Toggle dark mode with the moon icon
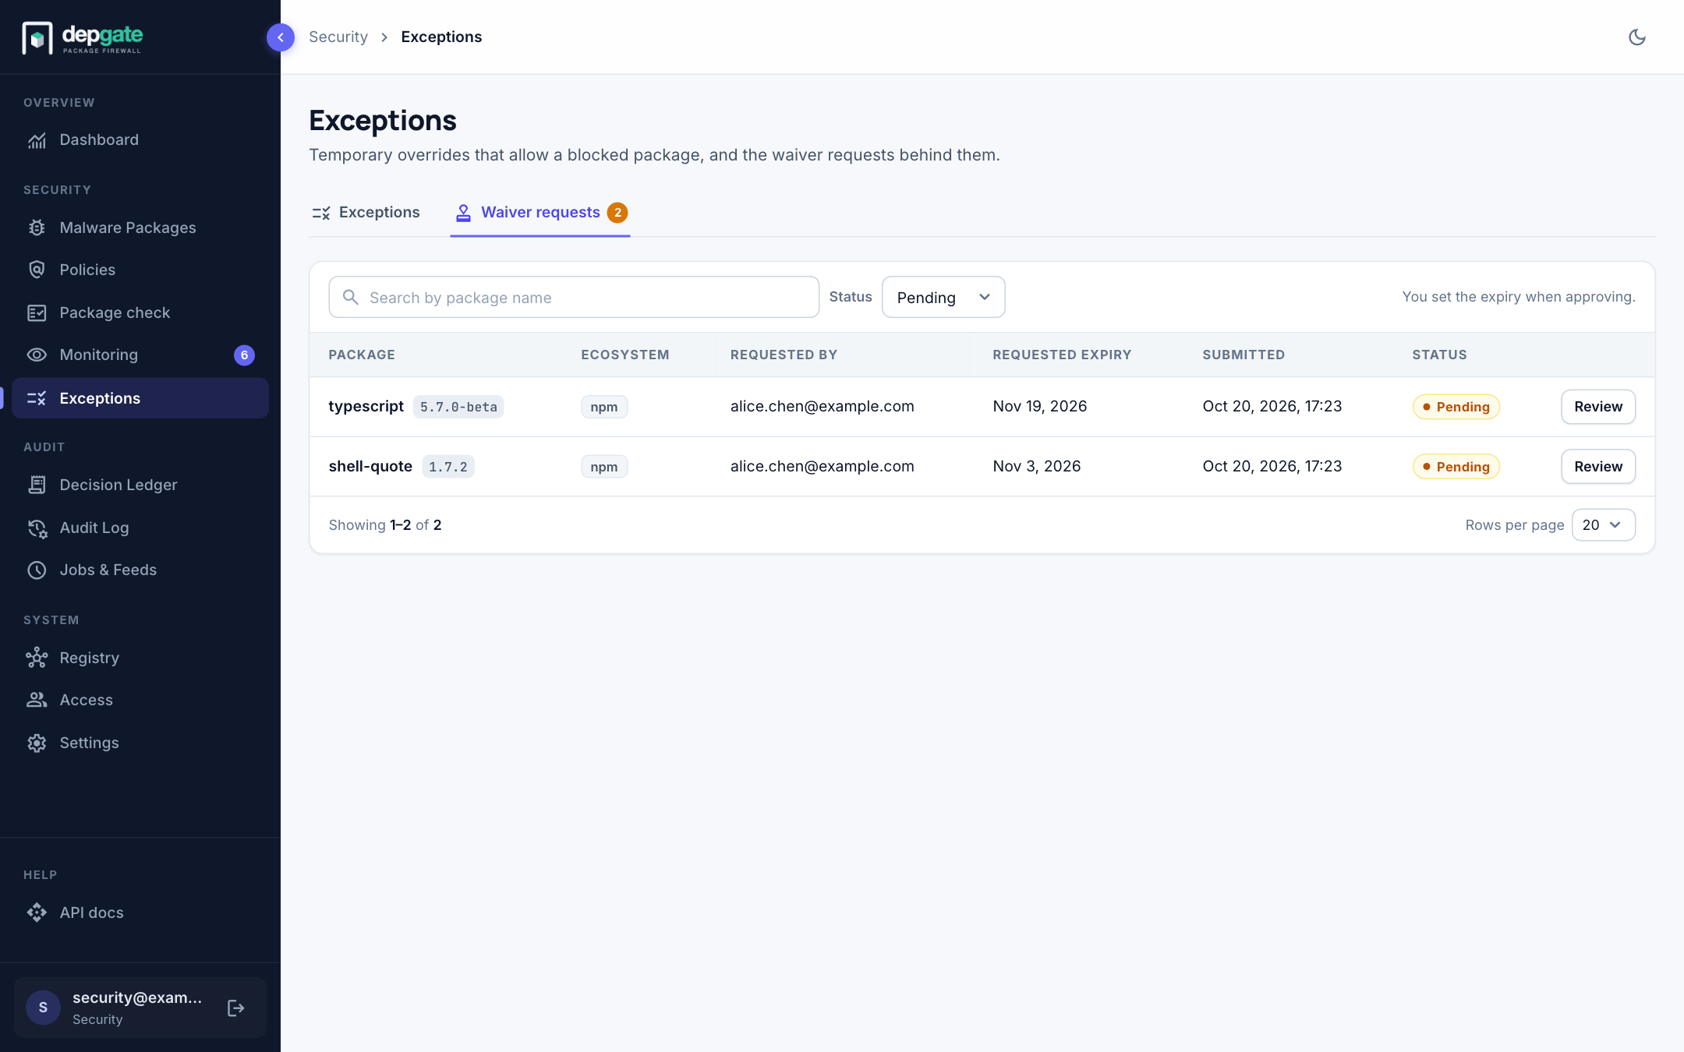 [1637, 37]
